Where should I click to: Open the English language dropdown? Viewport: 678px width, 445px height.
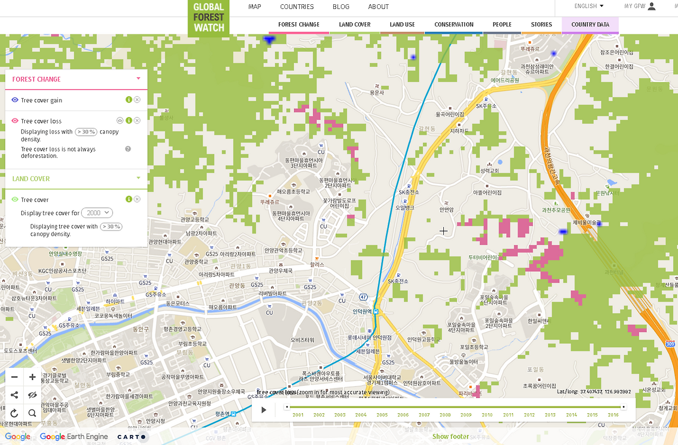pyautogui.click(x=589, y=6)
